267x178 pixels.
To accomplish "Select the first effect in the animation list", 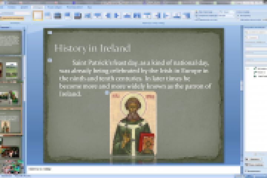I will point(260,69).
